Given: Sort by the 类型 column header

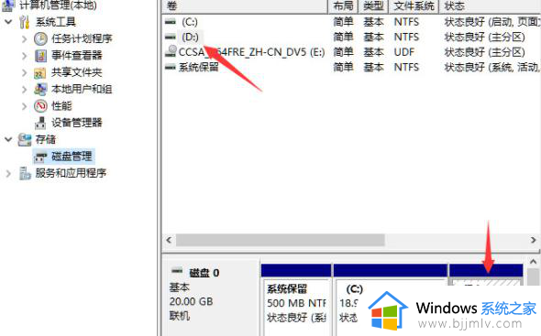Looking at the screenshot, I should click(x=374, y=5).
